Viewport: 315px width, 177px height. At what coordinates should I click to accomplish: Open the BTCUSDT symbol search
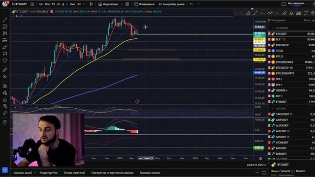point(19,4)
